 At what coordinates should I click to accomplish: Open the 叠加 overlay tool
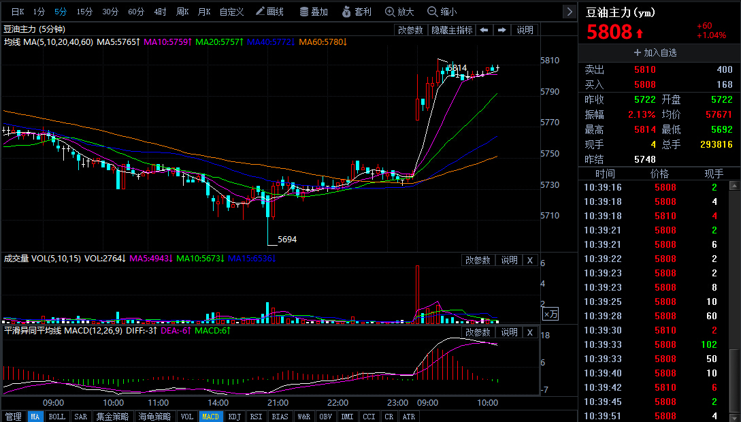[x=313, y=12]
